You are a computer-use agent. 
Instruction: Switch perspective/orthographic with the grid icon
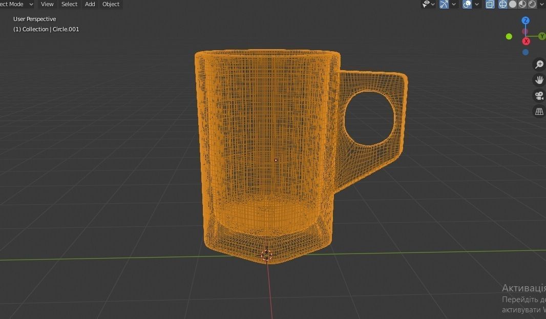[x=539, y=112]
